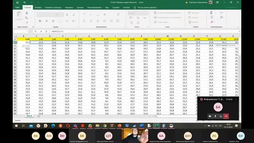This screenshot has height=143, width=254.
Task: Collapse the ribbon with the chevron
Action: pos(238,27)
